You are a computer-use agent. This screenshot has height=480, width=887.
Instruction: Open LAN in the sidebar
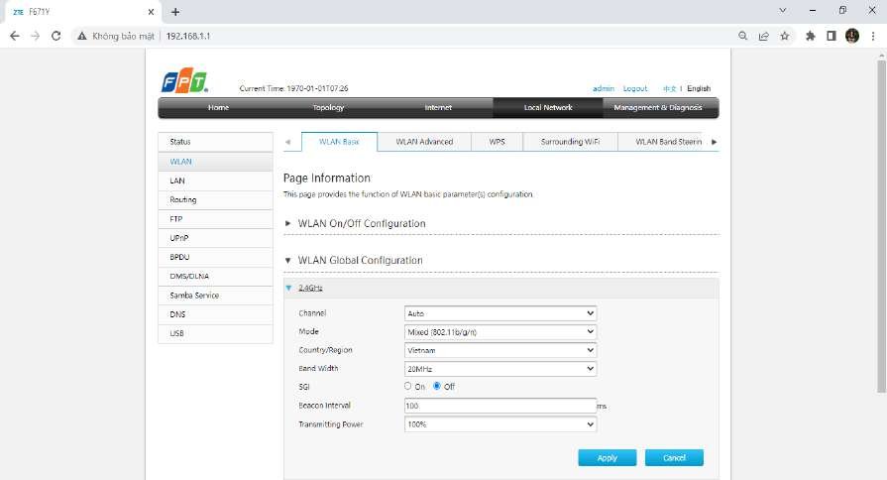point(215,180)
